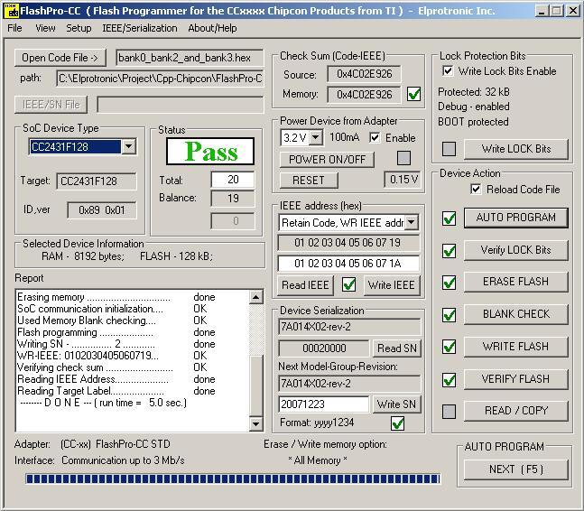The width and height of the screenshot is (584, 511).
Task: Click the green check between Read IEEE and Write IEEE
Action: pyautogui.click(x=348, y=285)
